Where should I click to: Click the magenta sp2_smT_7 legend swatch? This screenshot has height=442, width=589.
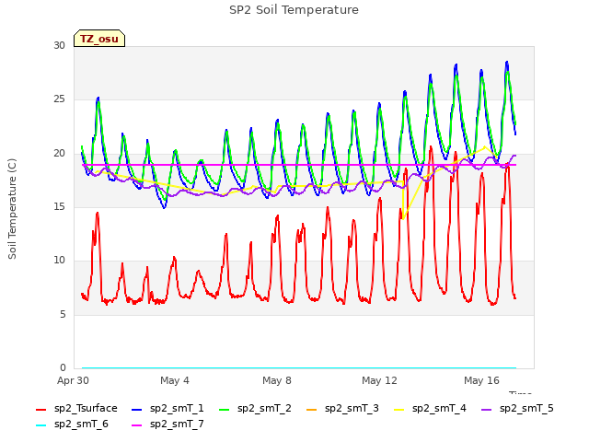(137, 425)
